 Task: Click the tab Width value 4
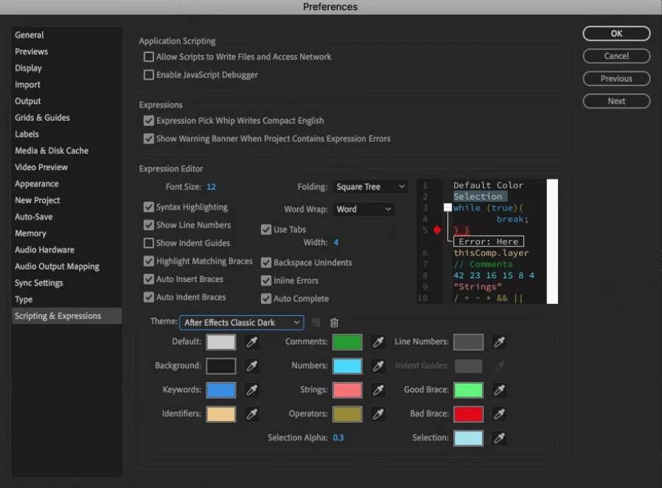coord(336,242)
